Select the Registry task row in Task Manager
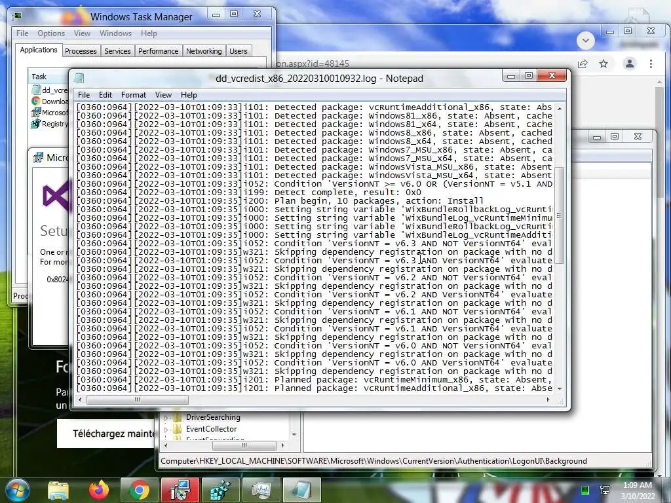 click(x=50, y=124)
